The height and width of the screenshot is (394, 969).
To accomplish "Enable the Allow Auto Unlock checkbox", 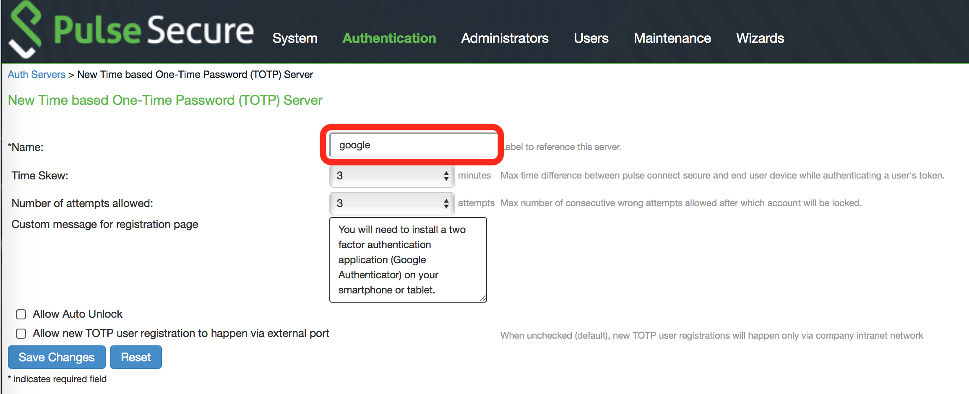I will coord(21,314).
